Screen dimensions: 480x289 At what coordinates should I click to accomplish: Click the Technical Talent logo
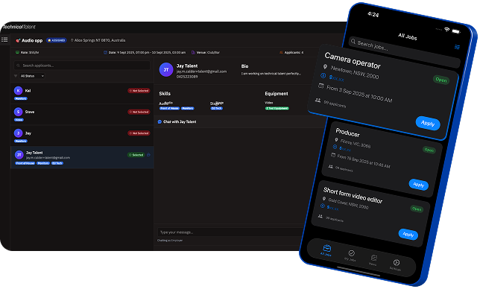[19, 27]
